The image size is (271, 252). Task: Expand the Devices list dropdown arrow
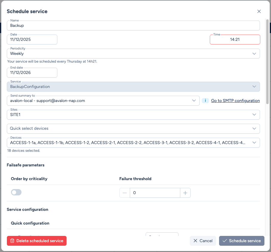click(x=254, y=143)
